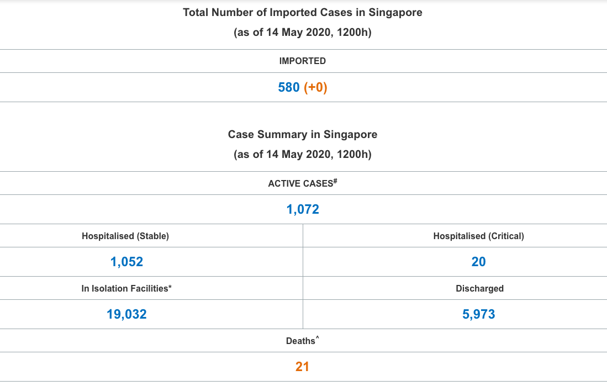Click the stable hospitalised value 1,052
Screen dimensions: 607x386
pos(126,262)
